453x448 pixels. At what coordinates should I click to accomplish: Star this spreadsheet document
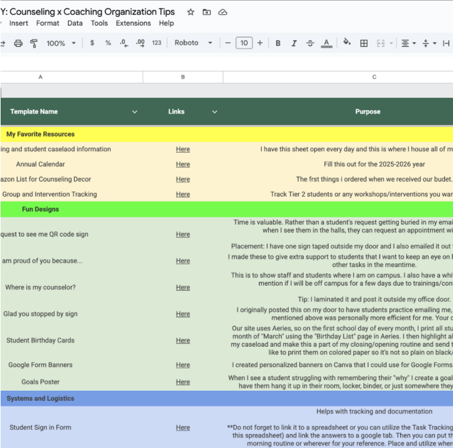click(190, 12)
